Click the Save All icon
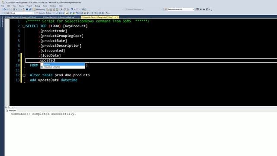277x156 pixels. pyautogui.click(x=30, y=10)
